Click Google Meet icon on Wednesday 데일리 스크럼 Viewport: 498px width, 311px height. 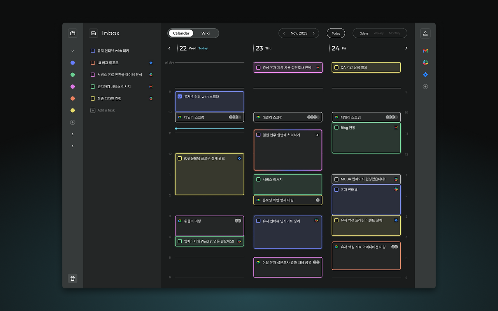[x=180, y=117]
